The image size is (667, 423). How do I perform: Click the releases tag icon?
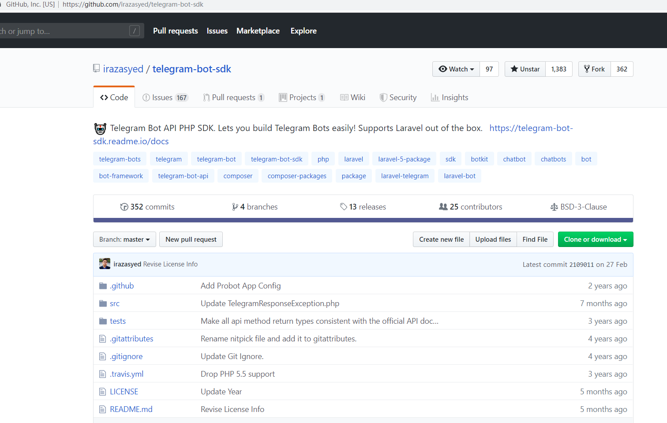(343, 206)
